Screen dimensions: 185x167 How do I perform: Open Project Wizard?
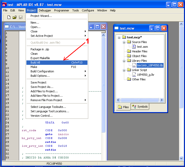[57, 16]
